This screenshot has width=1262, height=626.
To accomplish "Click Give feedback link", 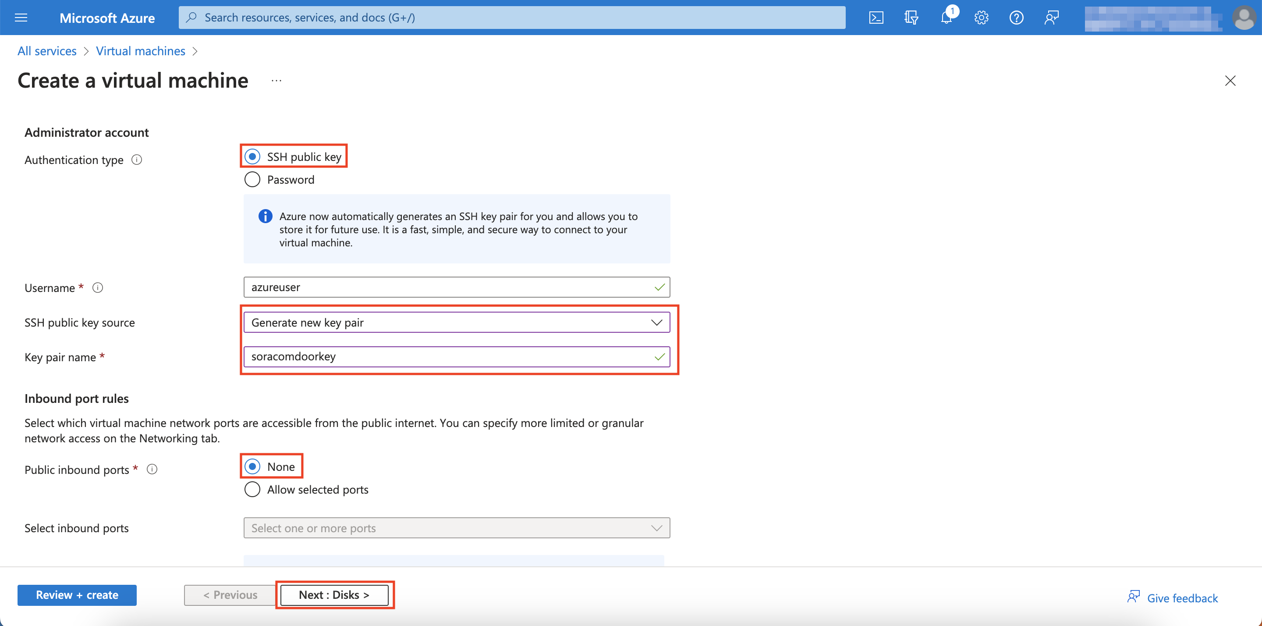I will (x=1183, y=598).
